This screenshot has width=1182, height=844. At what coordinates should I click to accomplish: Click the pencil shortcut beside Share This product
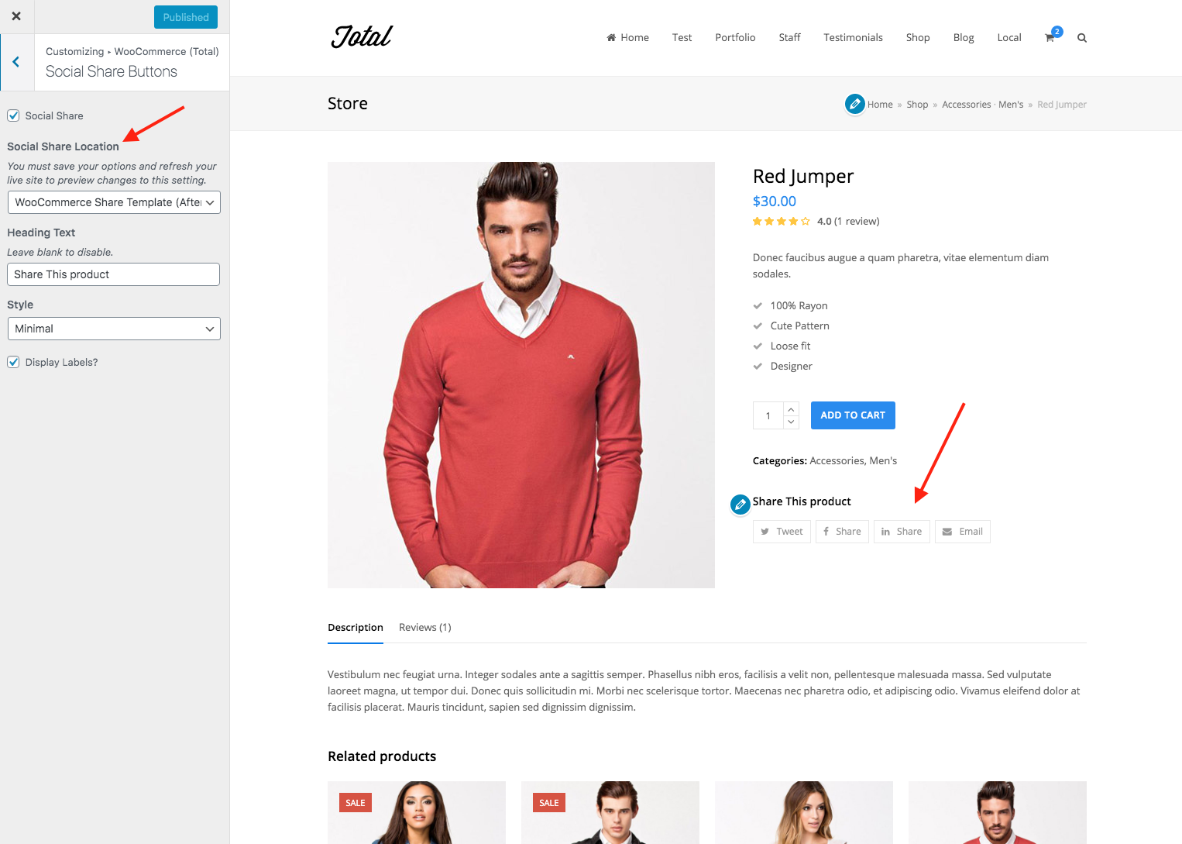pos(740,505)
